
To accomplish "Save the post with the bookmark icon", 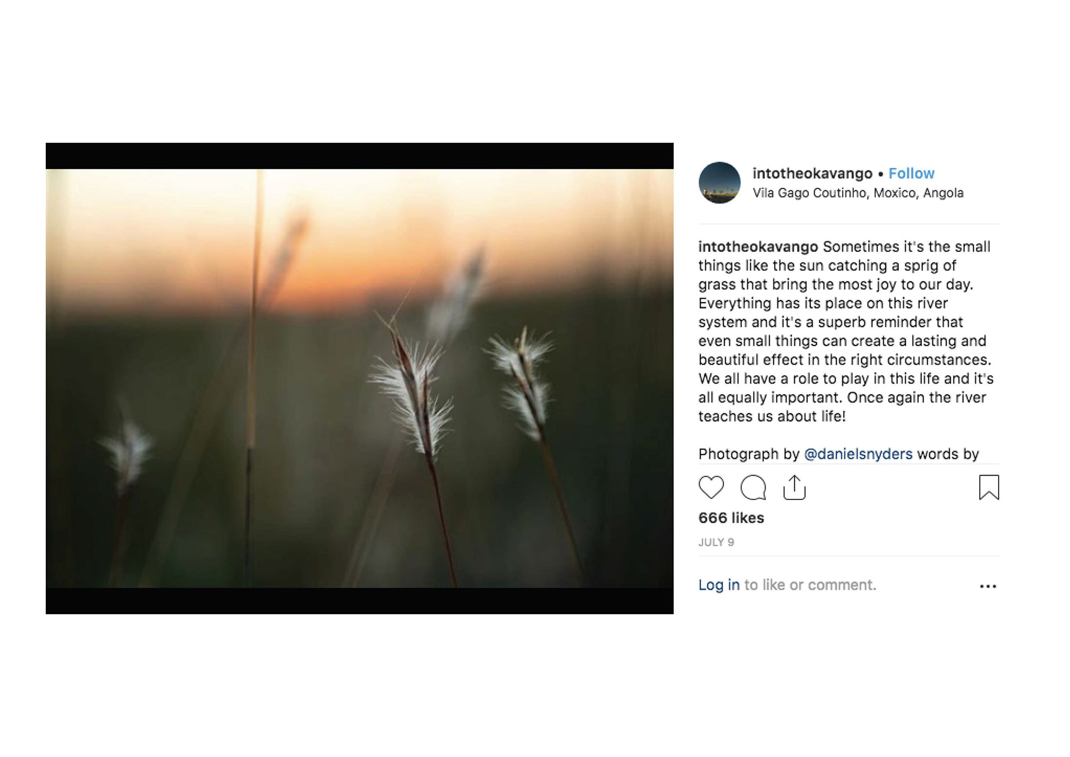I will point(989,487).
